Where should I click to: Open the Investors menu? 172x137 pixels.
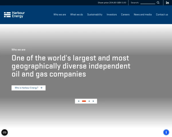112,15
